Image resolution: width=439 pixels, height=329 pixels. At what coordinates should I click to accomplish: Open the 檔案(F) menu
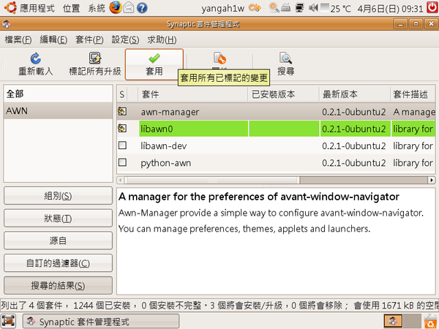(x=18, y=39)
